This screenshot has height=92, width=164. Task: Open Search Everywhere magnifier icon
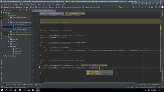159,7
